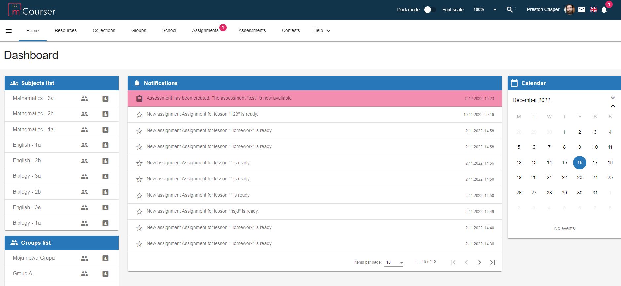Viewport: 621px width, 286px height.
Task: Open the Assessments tab
Action: (252, 30)
